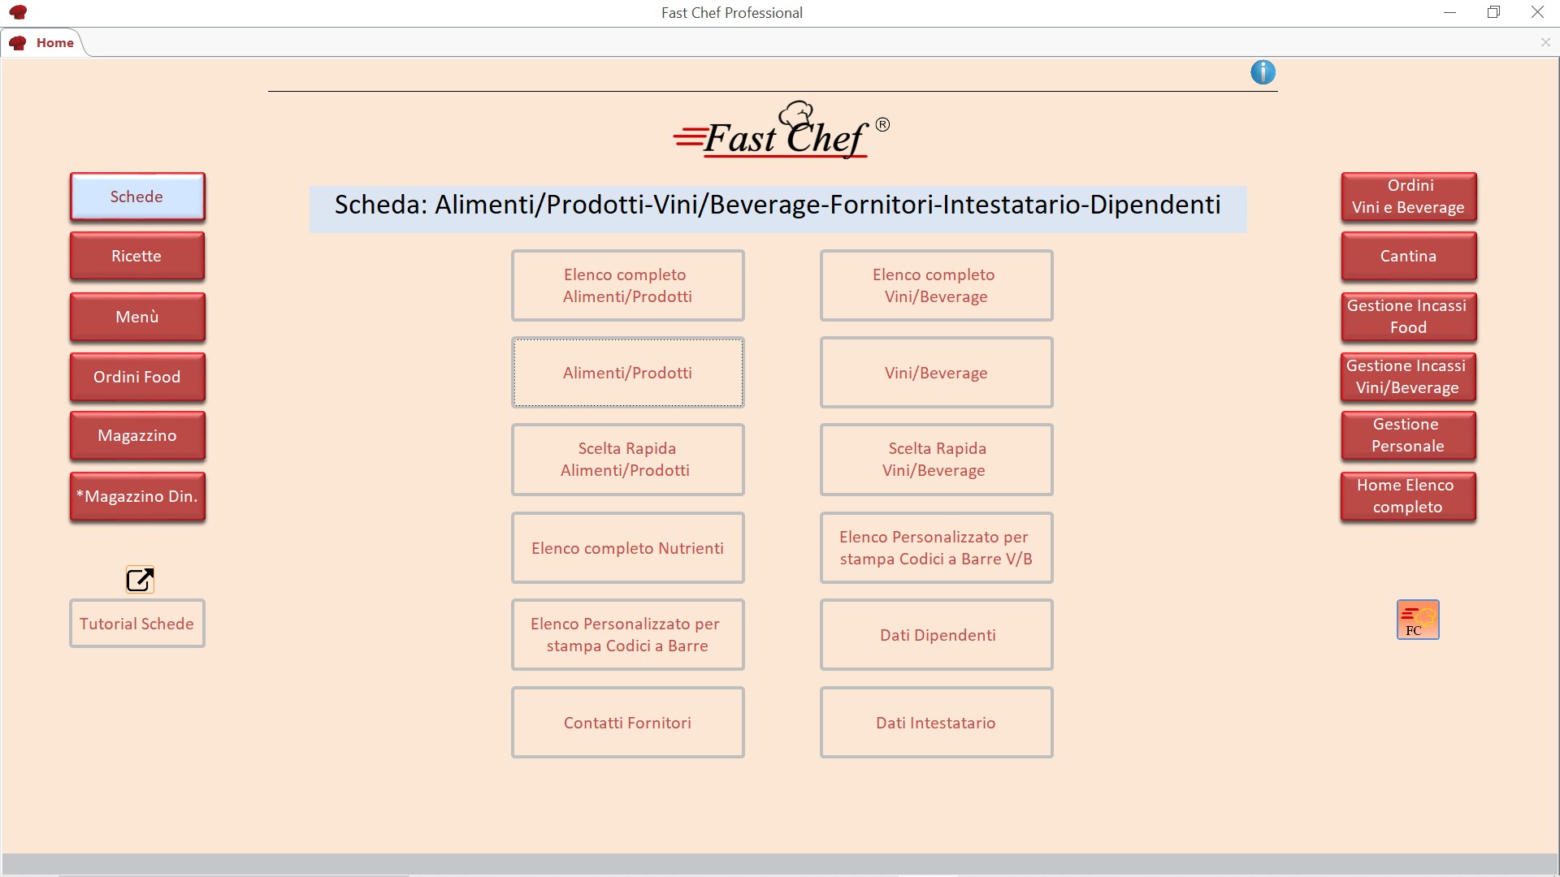Open Ordini Vini e Beverage
Image resolution: width=1560 pixels, height=877 pixels.
click(x=1408, y=197)
